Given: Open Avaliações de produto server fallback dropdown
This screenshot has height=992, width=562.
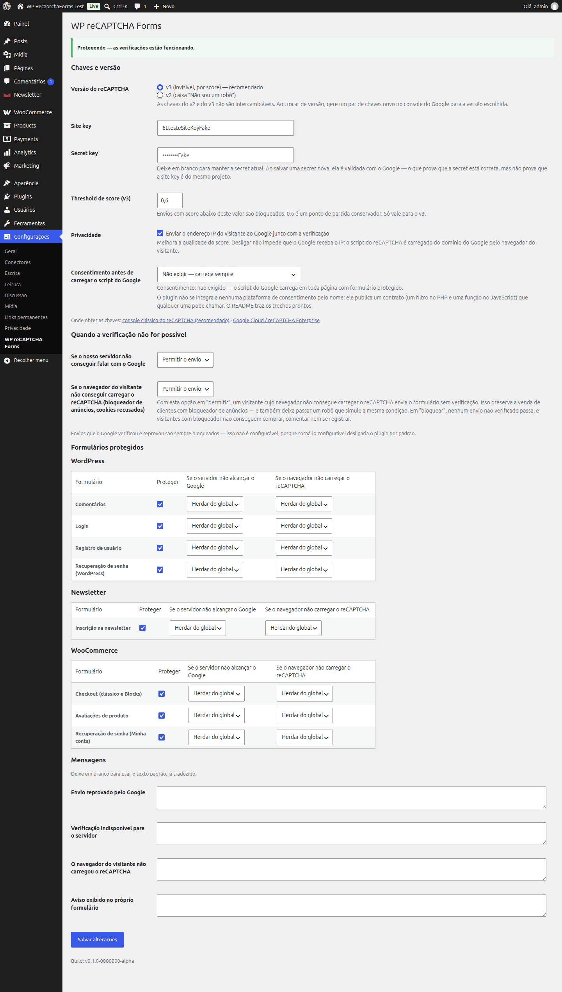Looking at the screenshot, I should click(x=217, y=716).
